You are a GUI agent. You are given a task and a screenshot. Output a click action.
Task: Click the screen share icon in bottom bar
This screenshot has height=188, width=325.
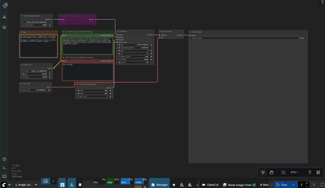coord(46,181)
